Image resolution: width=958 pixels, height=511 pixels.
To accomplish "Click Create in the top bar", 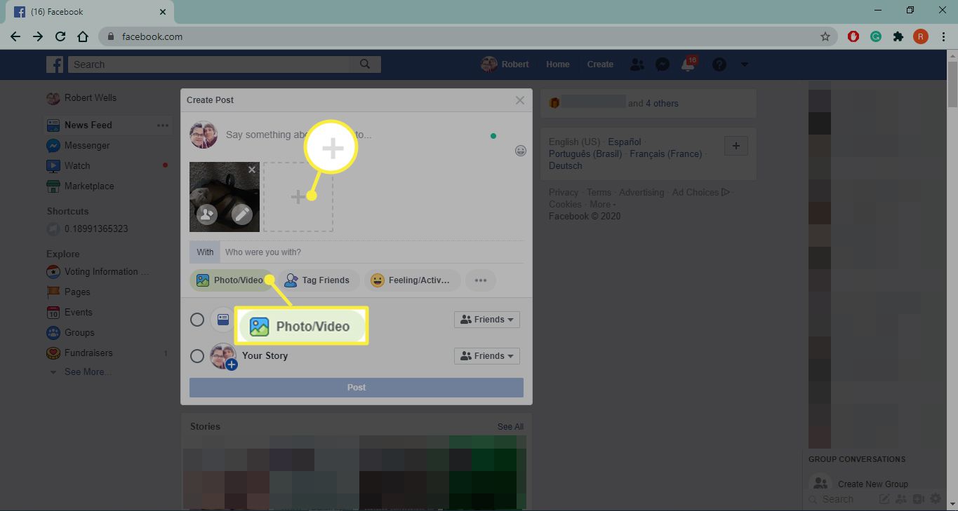I will click(600, 64).
